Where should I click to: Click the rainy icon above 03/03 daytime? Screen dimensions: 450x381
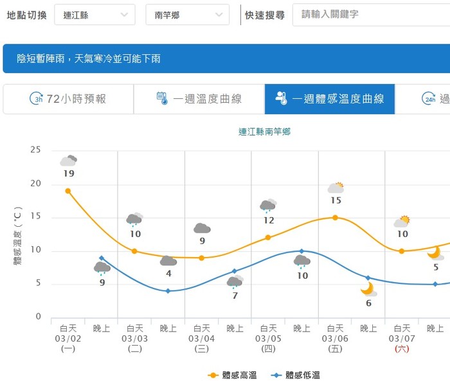(x=134, y=220)
